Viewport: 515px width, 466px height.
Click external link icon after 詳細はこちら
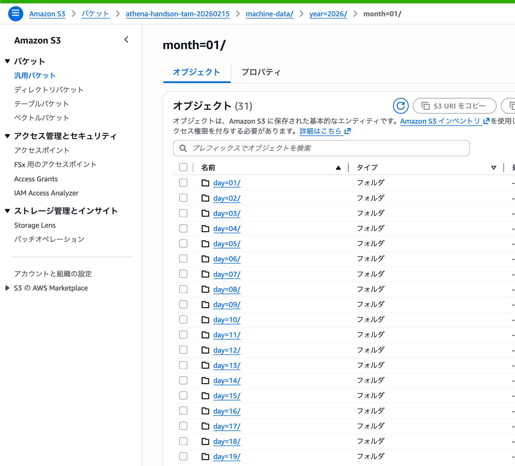[348, 131]
